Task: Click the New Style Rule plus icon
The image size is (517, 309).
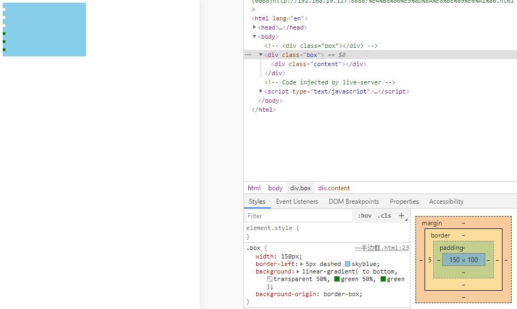Action: click(x=401, y=215)
